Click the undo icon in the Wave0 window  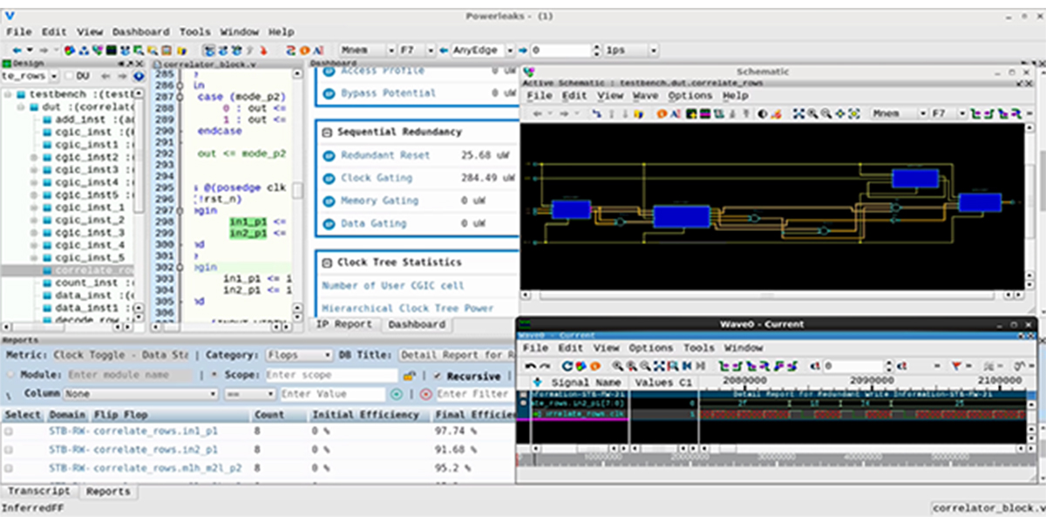[530, 364]
